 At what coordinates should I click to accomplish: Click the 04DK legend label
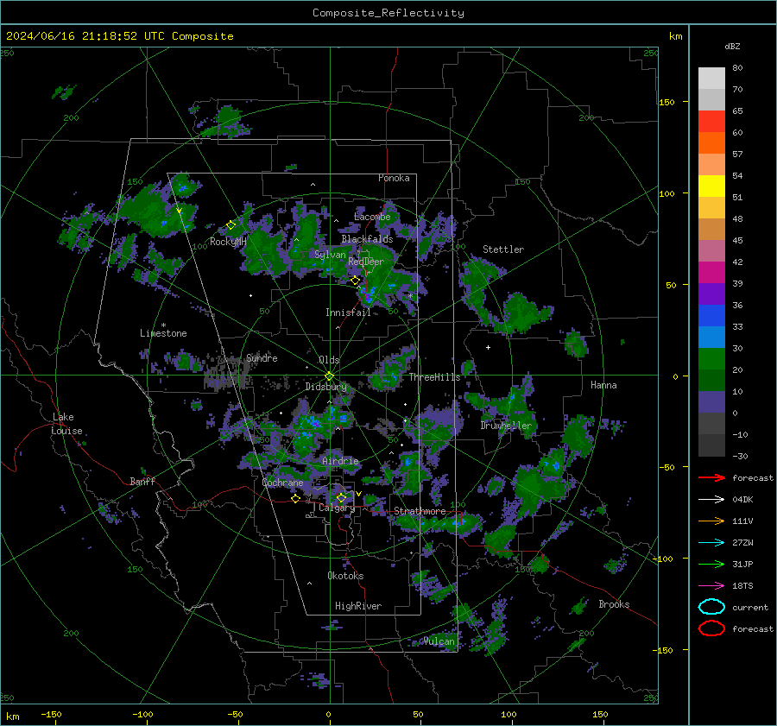coord(742,499)
